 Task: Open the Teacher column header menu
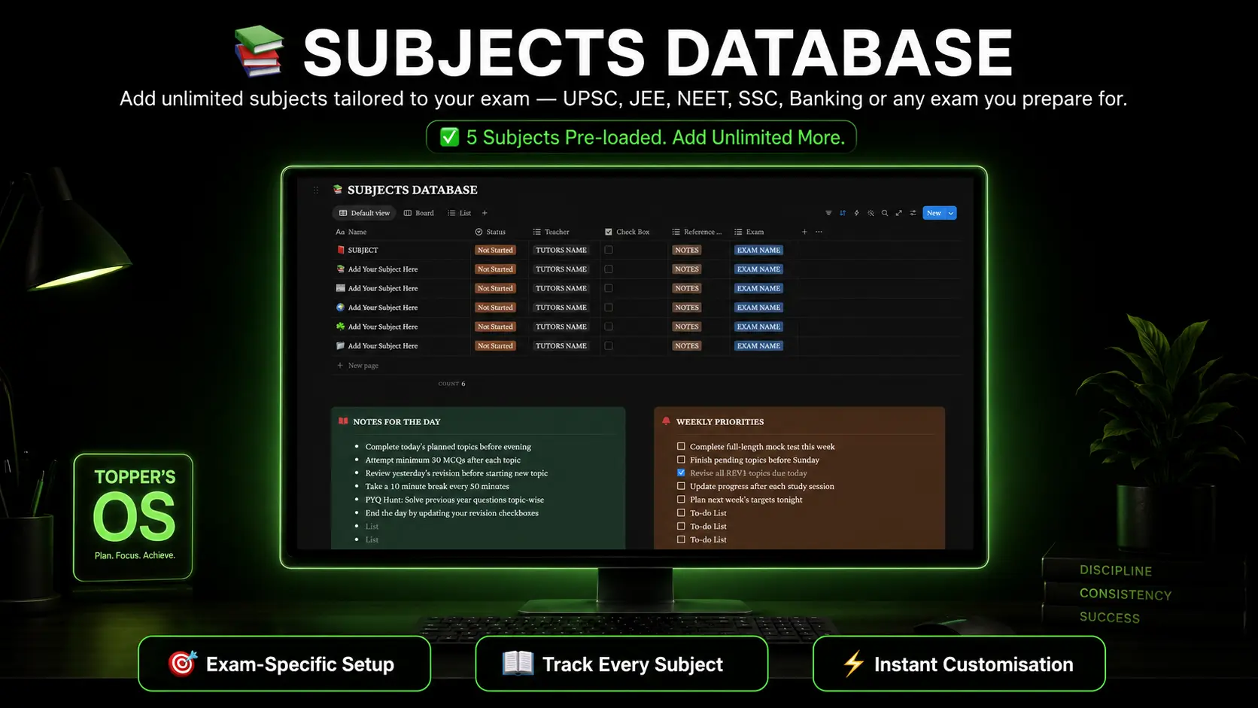(552, 232)
